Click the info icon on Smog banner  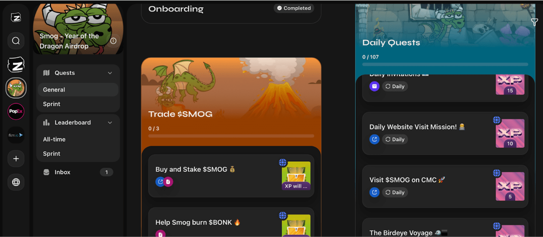pos(113,41)
